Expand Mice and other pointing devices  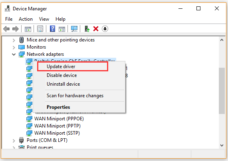[14, 40]
